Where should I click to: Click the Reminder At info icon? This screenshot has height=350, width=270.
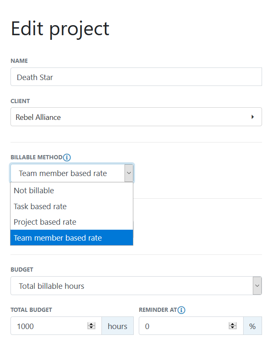coord(181,310)
